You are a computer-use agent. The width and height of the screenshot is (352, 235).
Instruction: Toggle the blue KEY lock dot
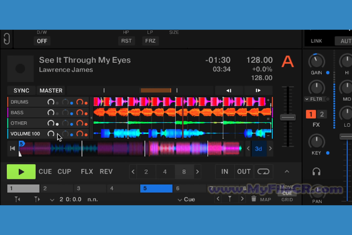[328, 153]
